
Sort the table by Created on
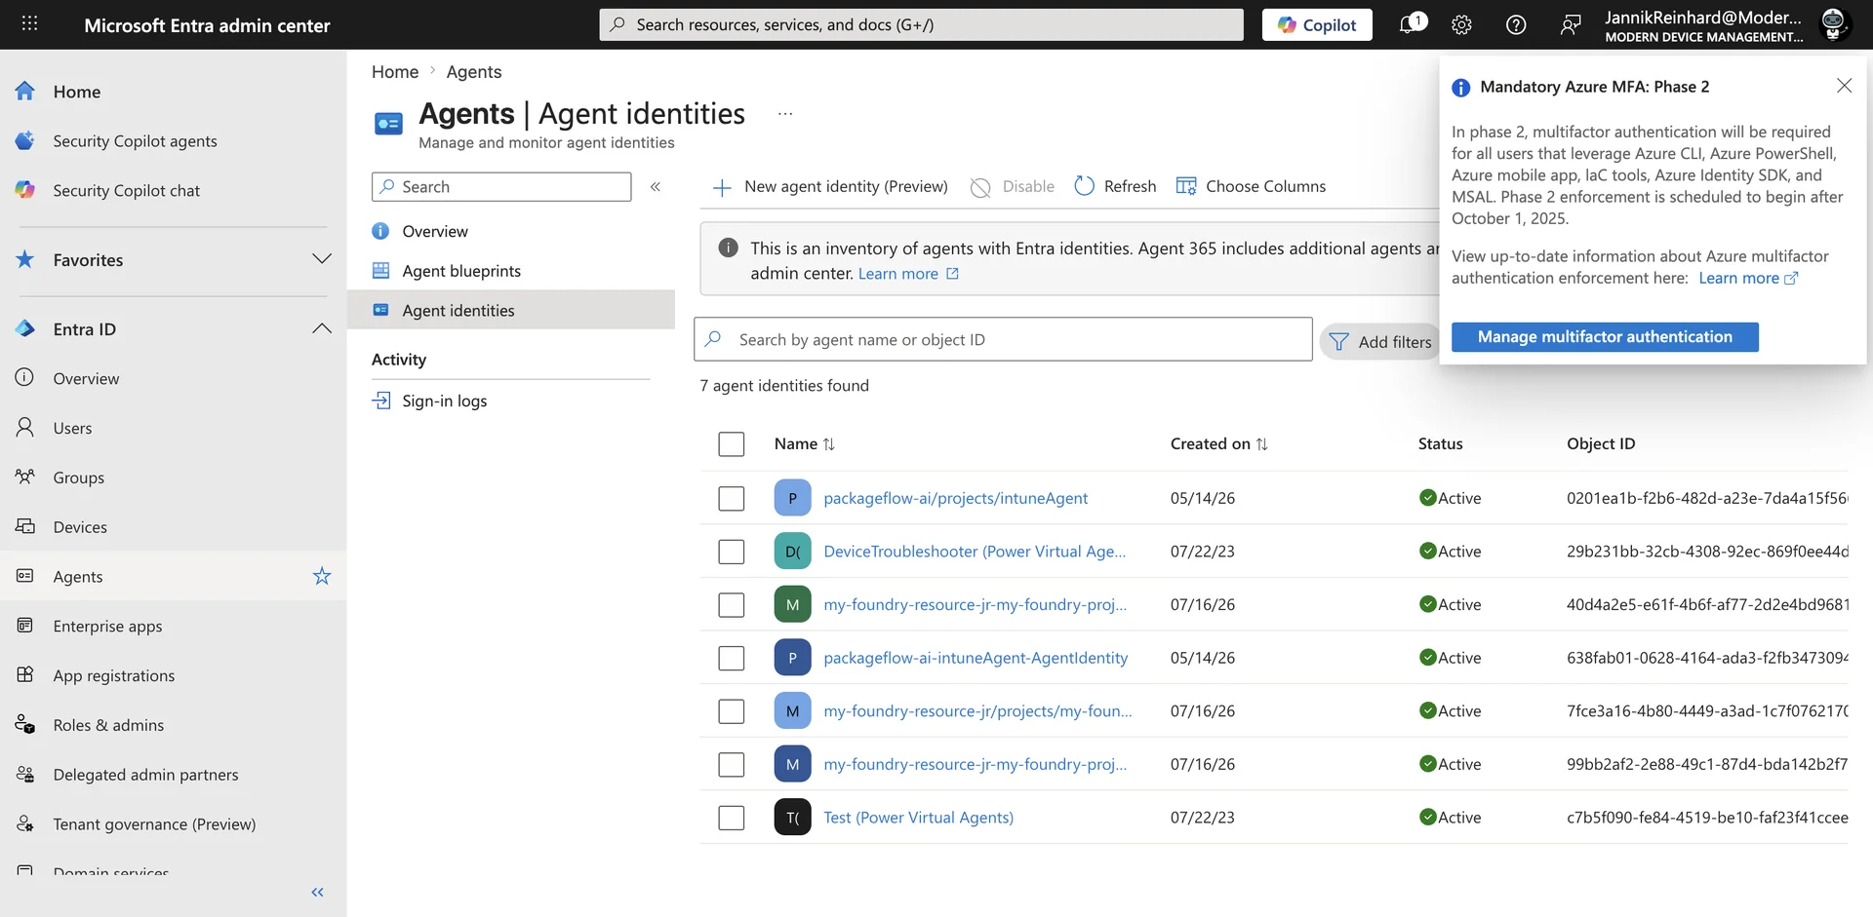point(1218,444)
